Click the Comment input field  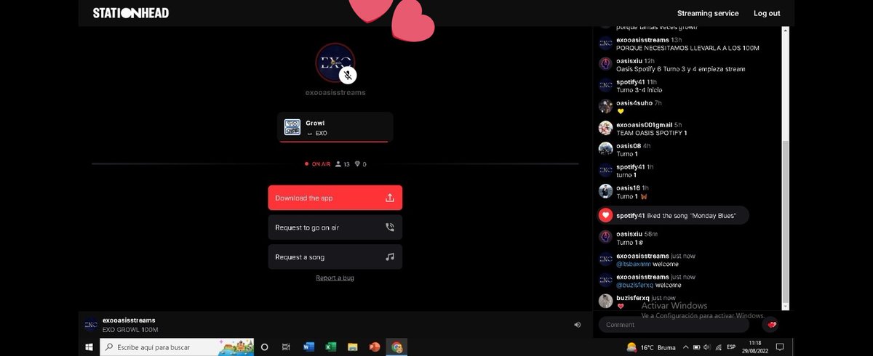click(674, 325)
